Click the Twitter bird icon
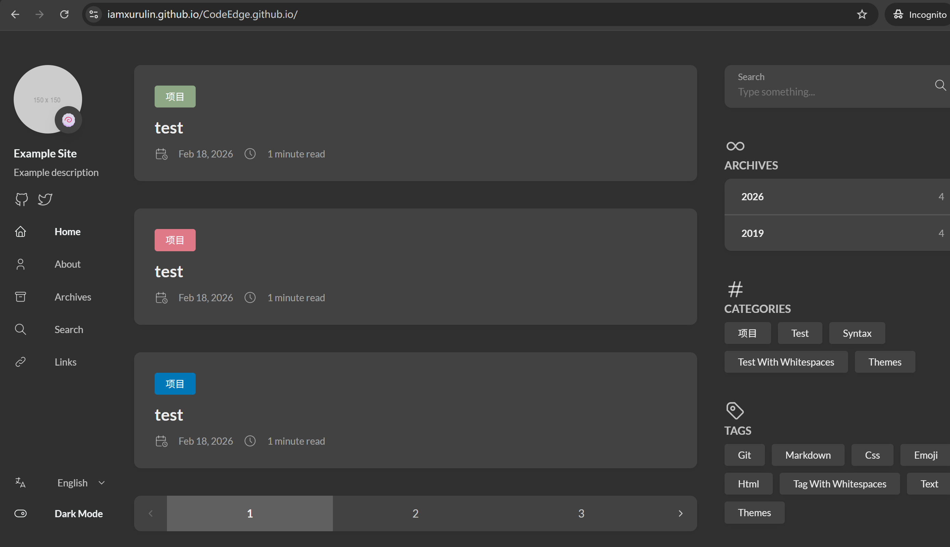Viewport: 950px width, 547px height. [45, 199]
